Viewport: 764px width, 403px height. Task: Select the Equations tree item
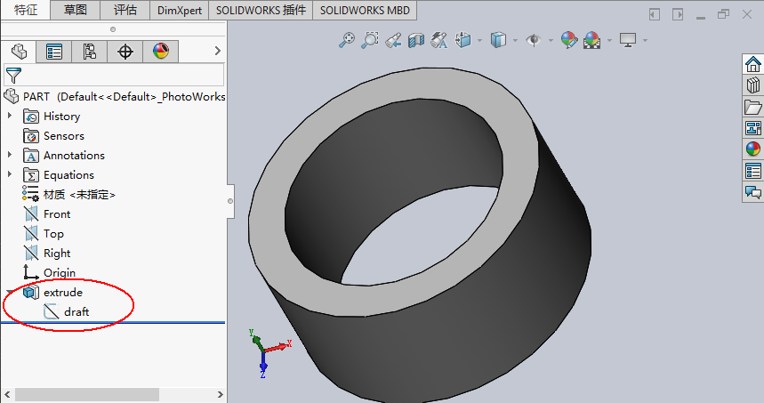[68, 175]
